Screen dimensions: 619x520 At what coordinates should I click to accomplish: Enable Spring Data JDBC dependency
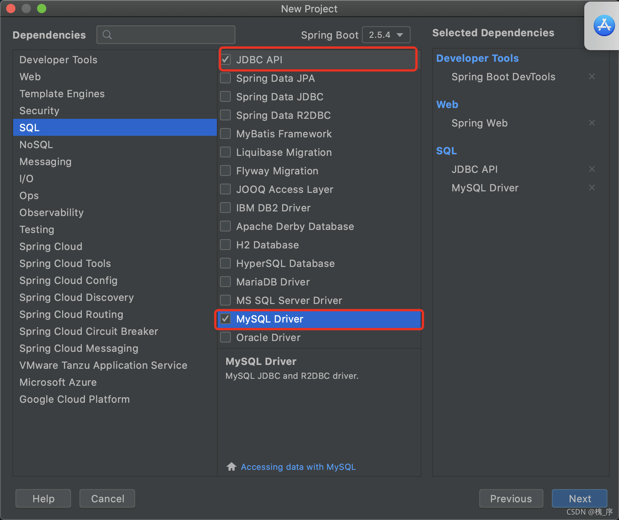click(226, 97)
